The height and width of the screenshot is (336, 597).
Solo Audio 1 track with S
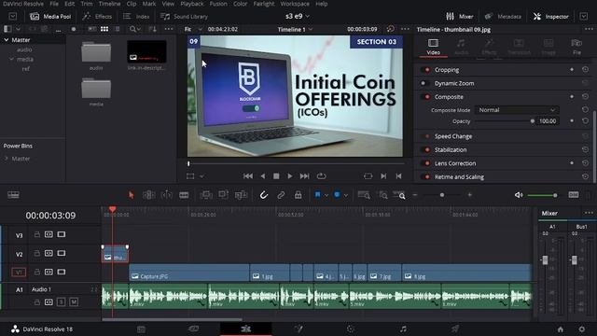click(61, 302)
